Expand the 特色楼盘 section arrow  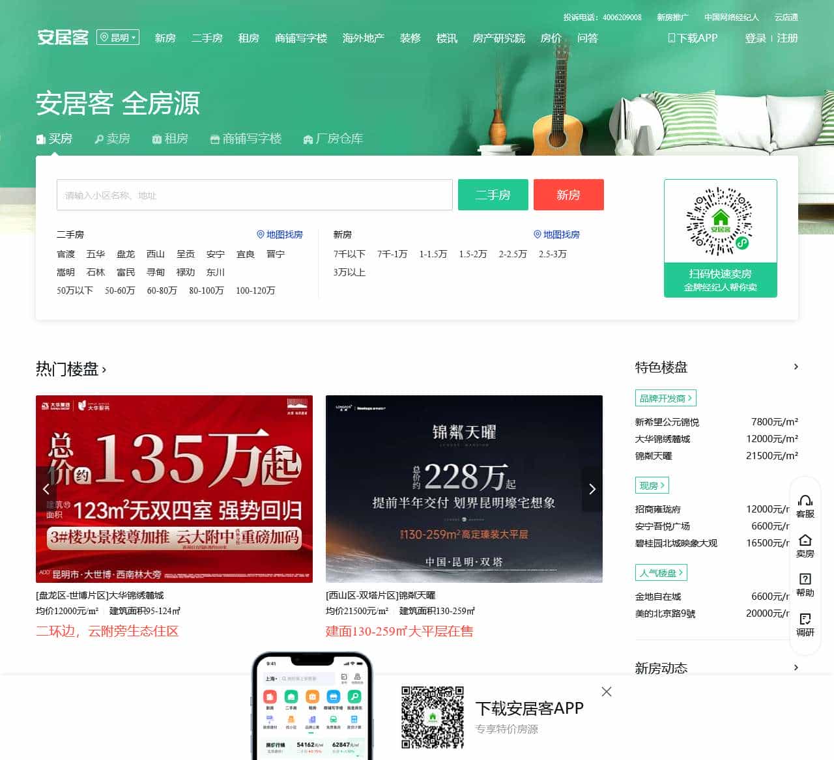(796, 367)
